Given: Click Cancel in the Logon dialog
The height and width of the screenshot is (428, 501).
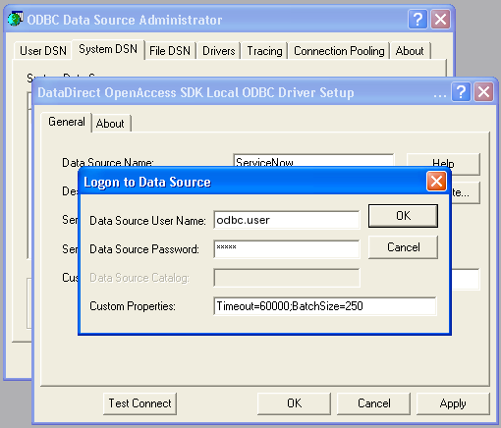Looking at the screenshot, I should pos(403,247).
